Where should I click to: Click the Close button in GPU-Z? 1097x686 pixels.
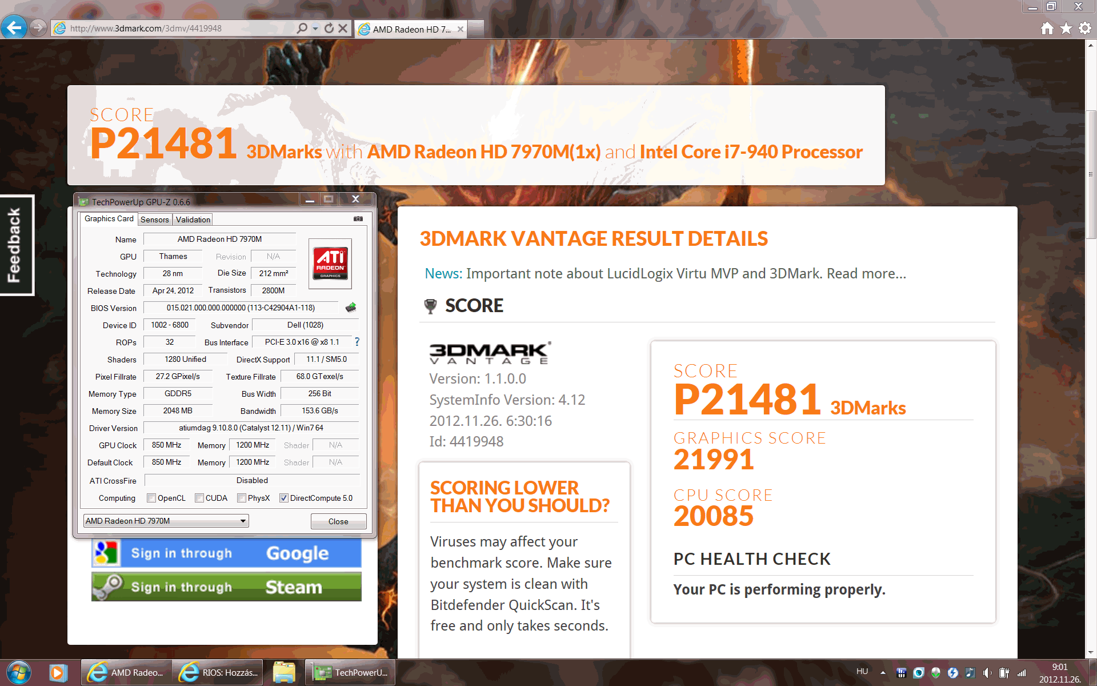(x=338, y=521)
